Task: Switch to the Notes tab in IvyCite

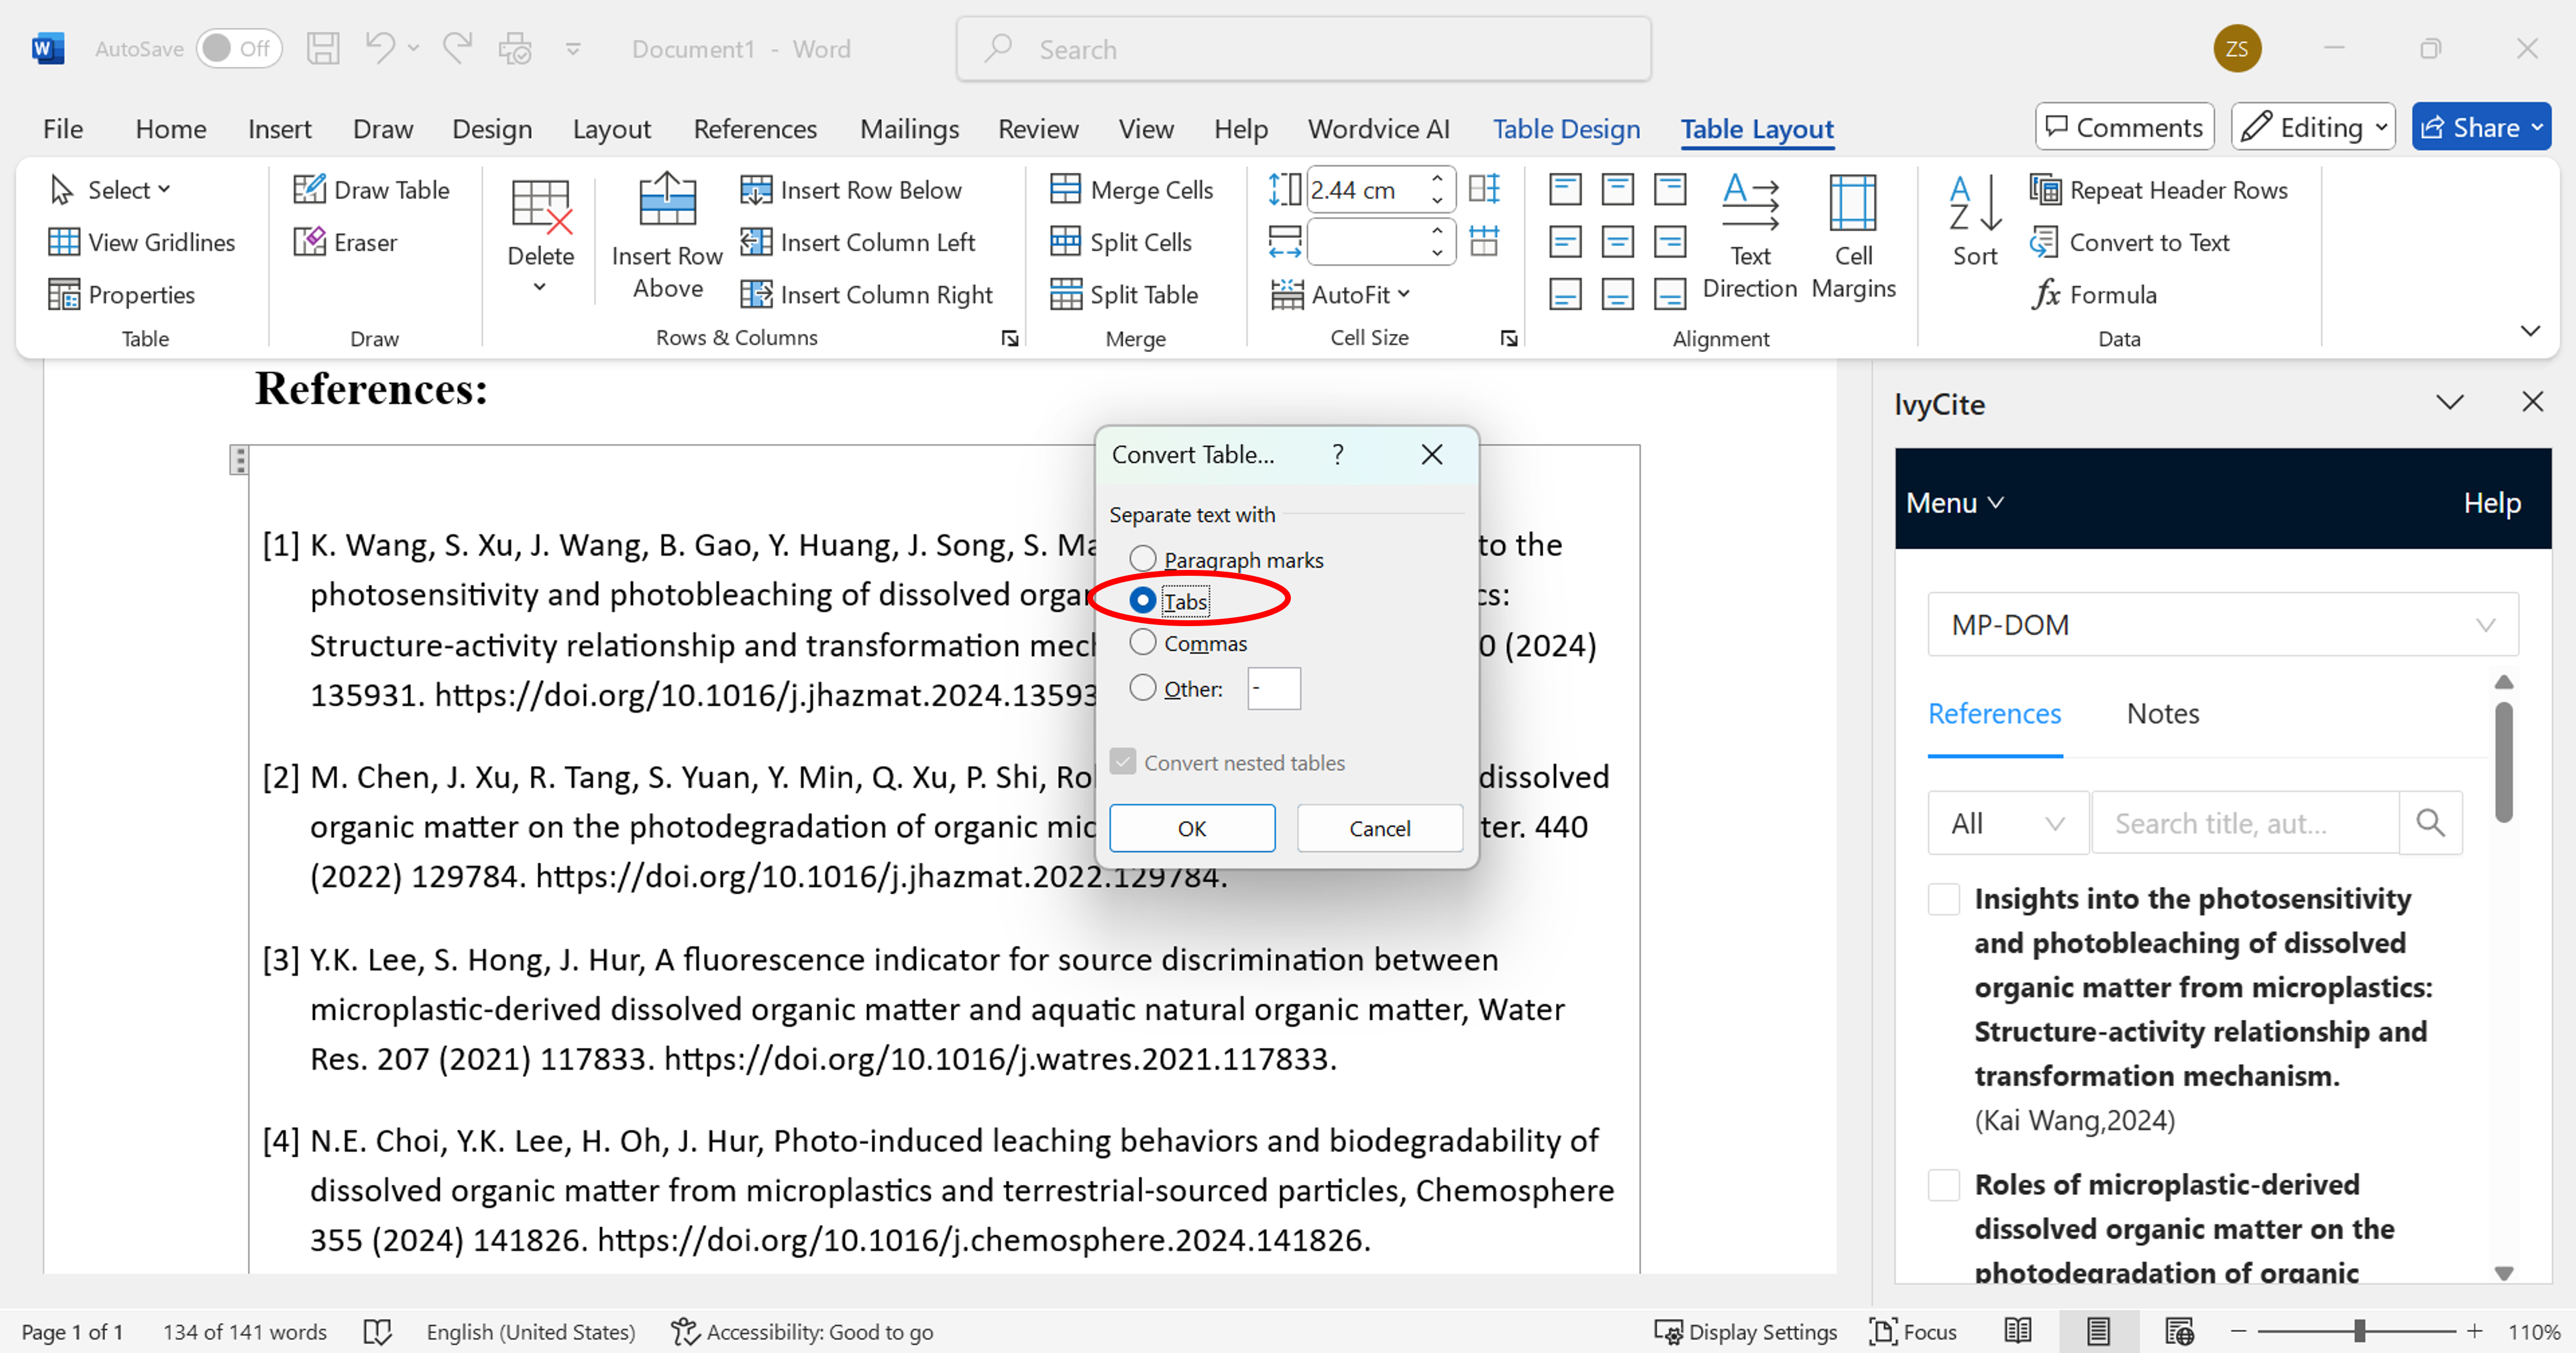Action: coord(2162,713)
